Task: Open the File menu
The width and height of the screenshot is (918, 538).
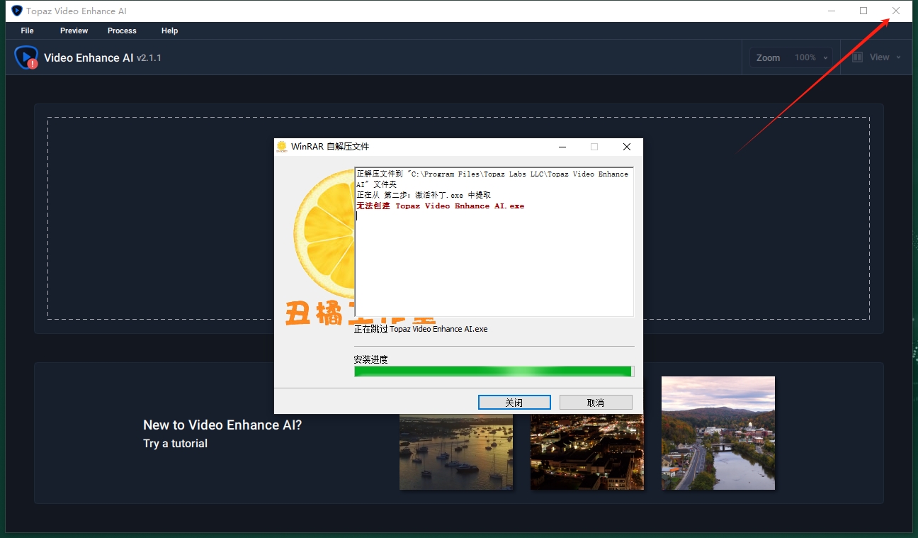Action: pos(28,30)
